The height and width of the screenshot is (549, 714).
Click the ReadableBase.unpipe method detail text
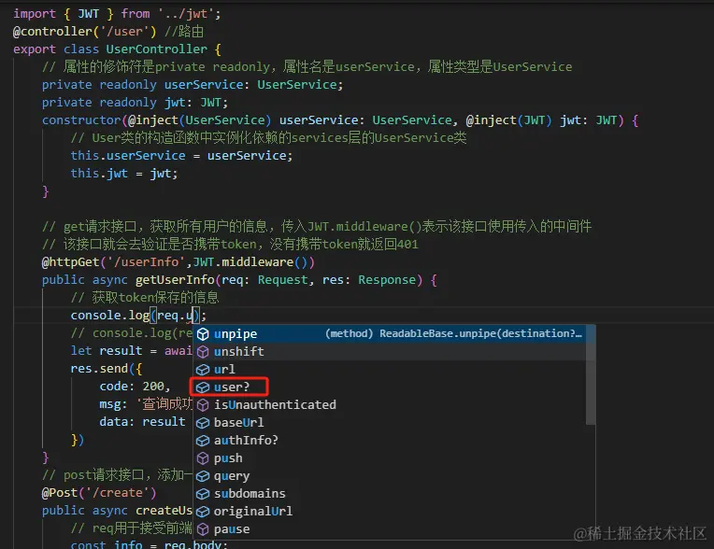pos(453,333)
